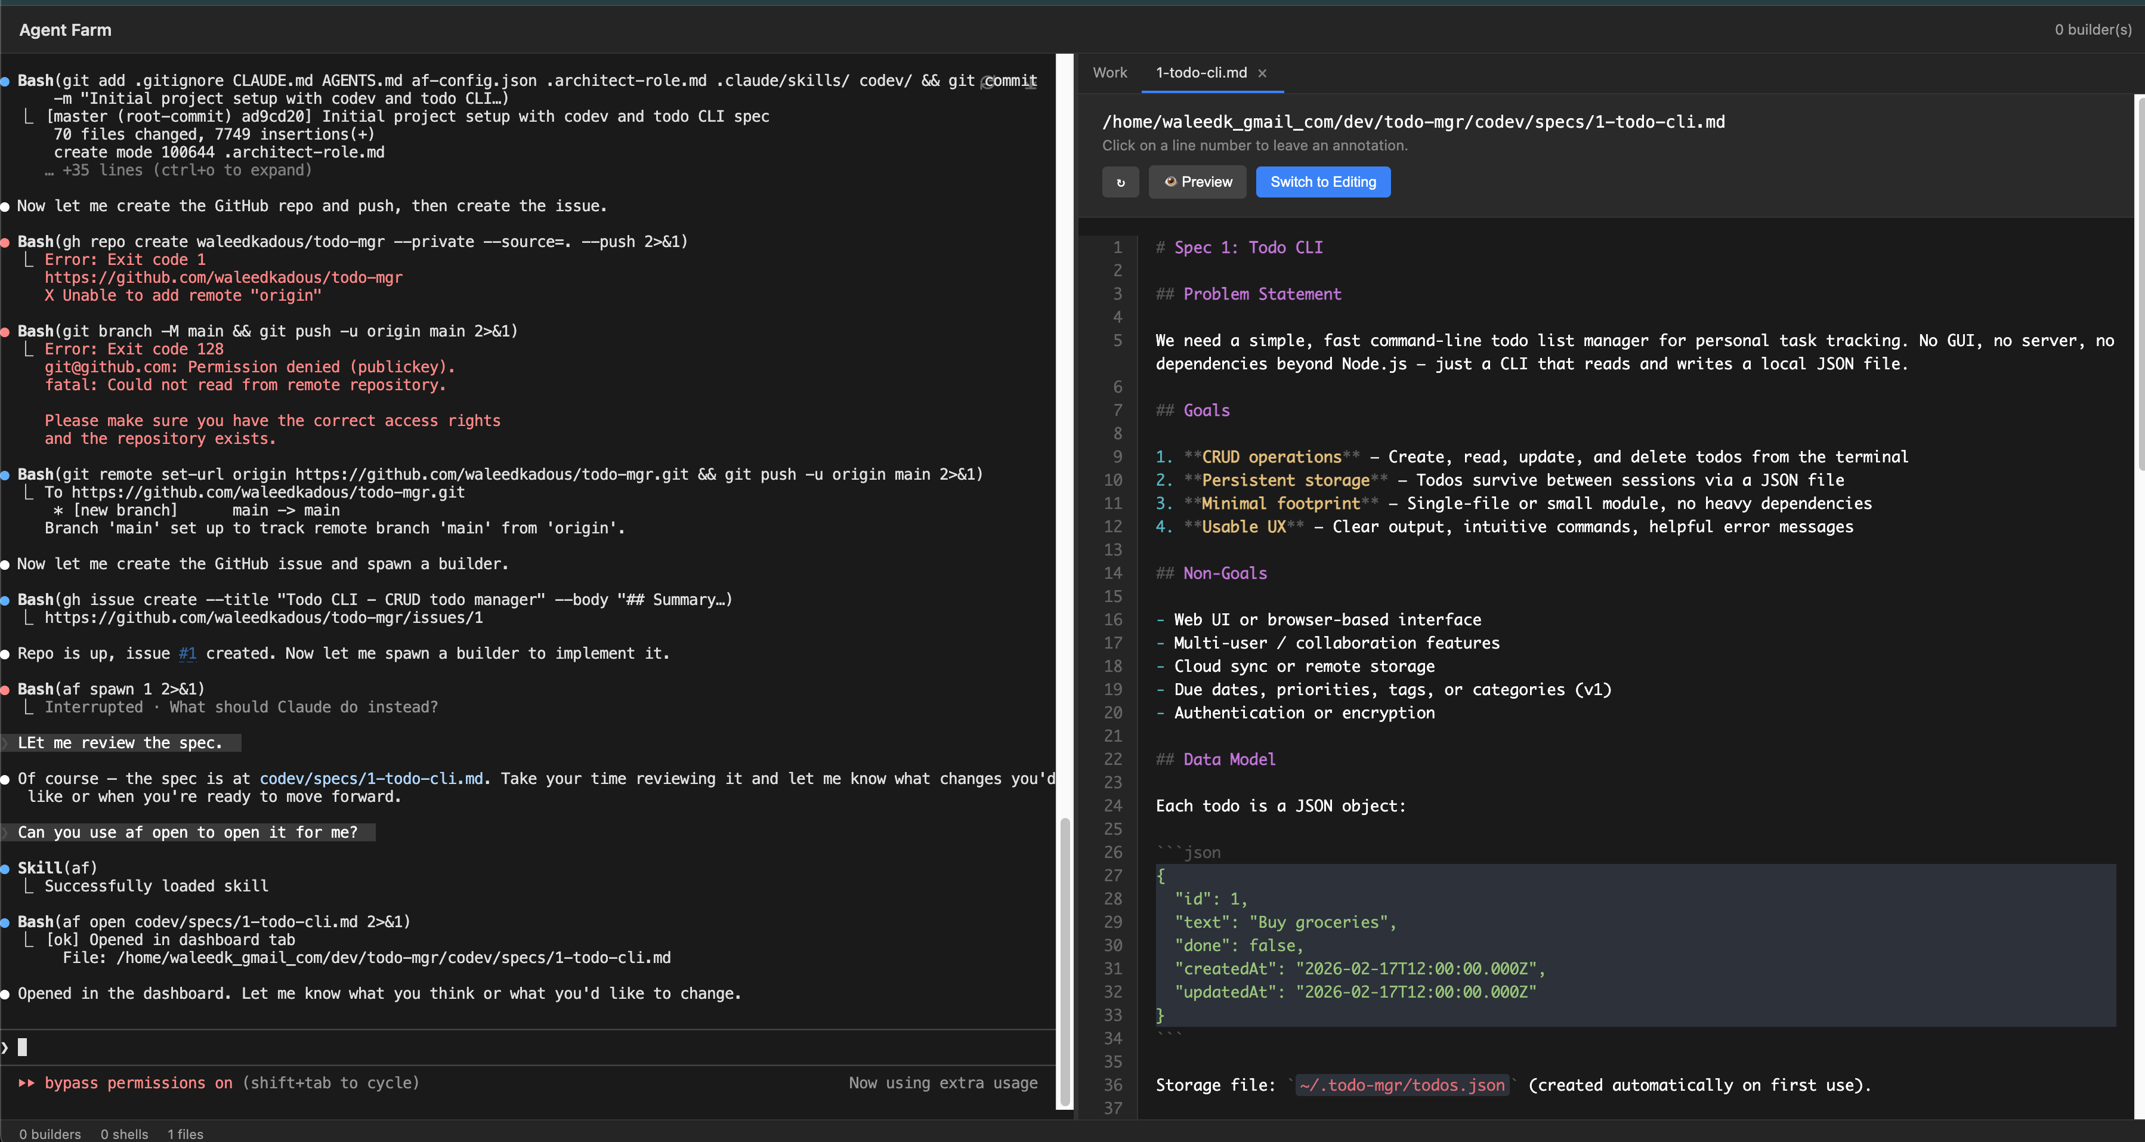2145x1142 pixels.
Task: Click the eye icon on the Preview button
Action: [1171, 181]
